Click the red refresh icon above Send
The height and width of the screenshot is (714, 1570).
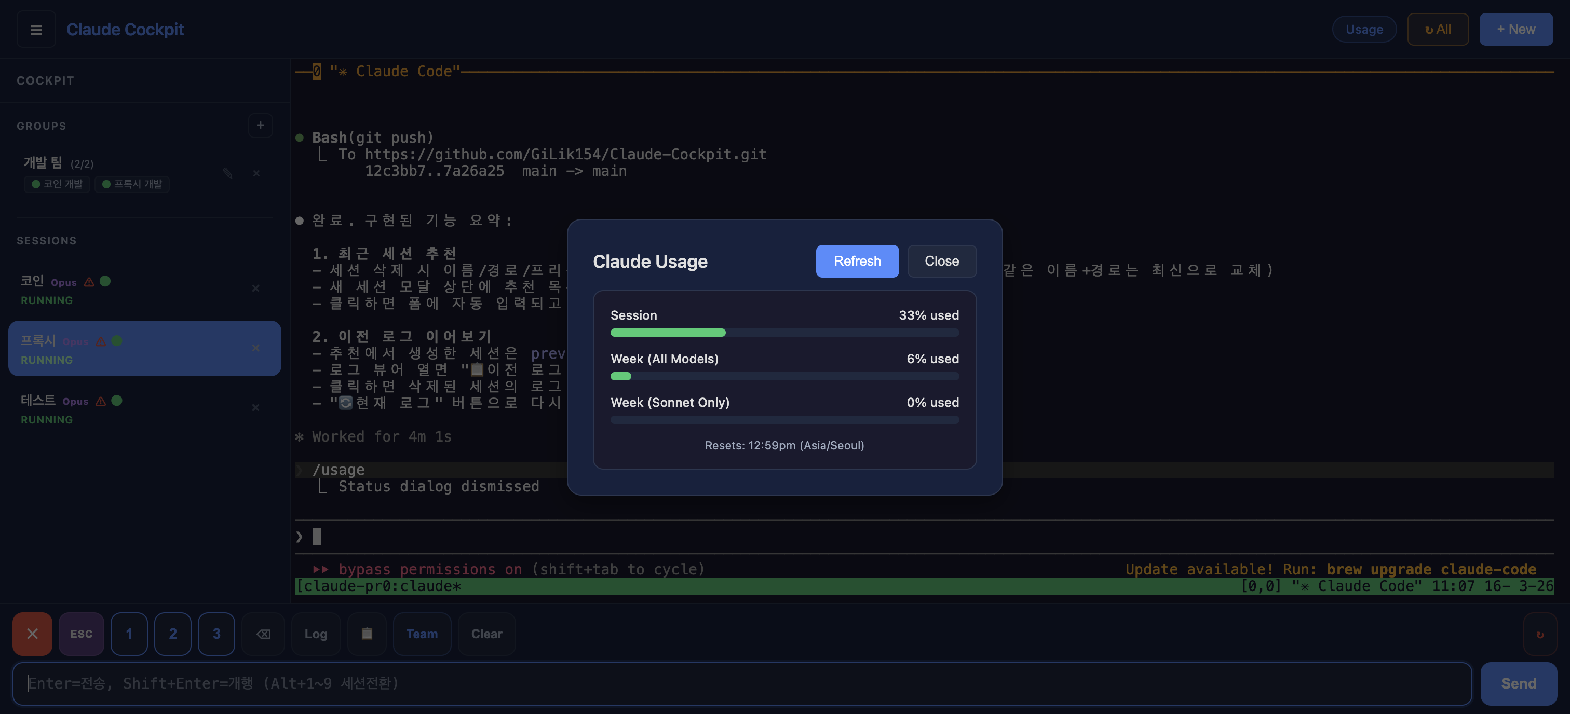[x=1539, y=634]
